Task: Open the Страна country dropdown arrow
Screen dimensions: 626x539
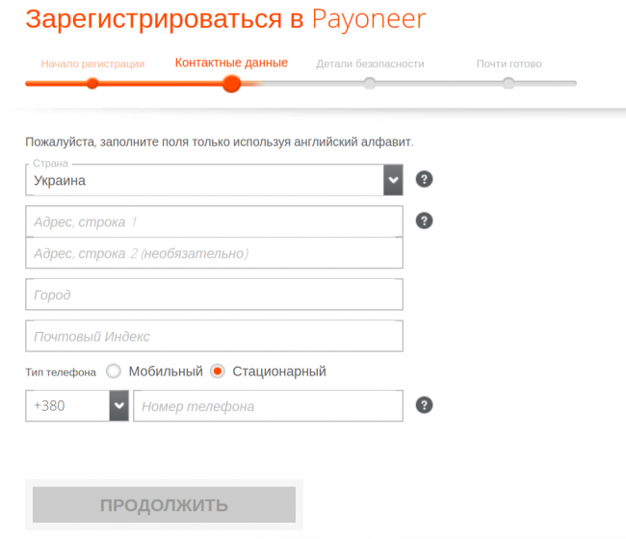Action: point(393,180)
